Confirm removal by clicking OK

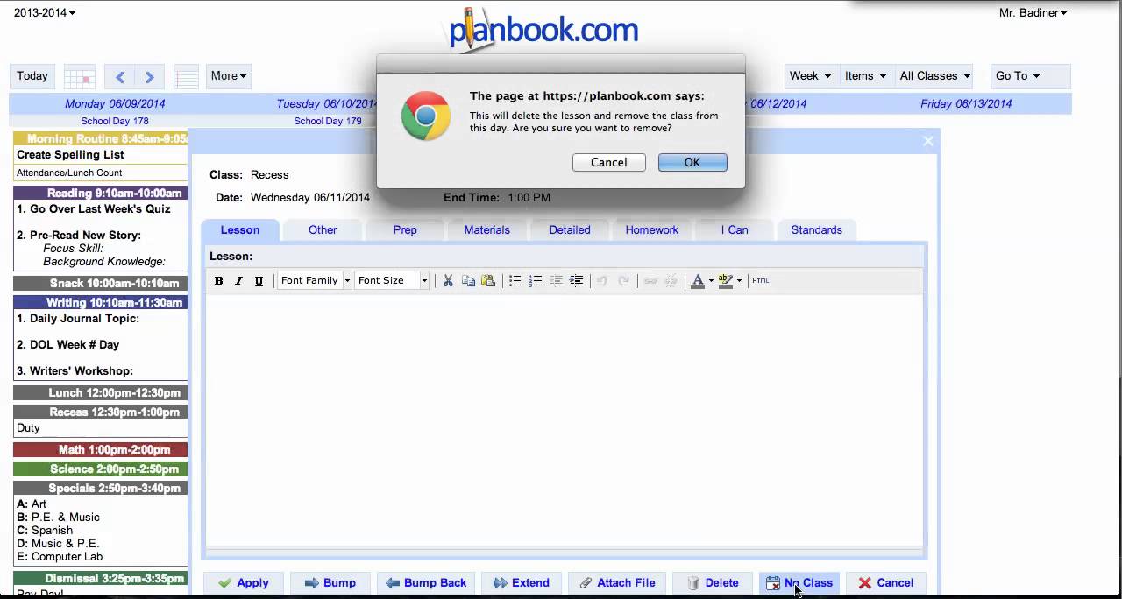[692, 162]
